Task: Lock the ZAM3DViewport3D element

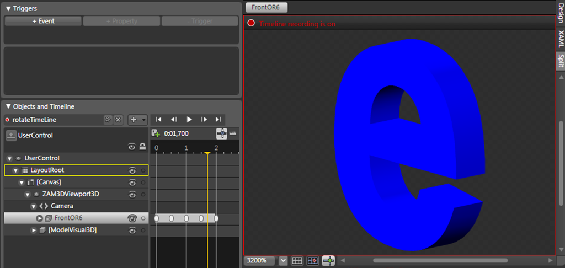Action: [x=143, y=195]
